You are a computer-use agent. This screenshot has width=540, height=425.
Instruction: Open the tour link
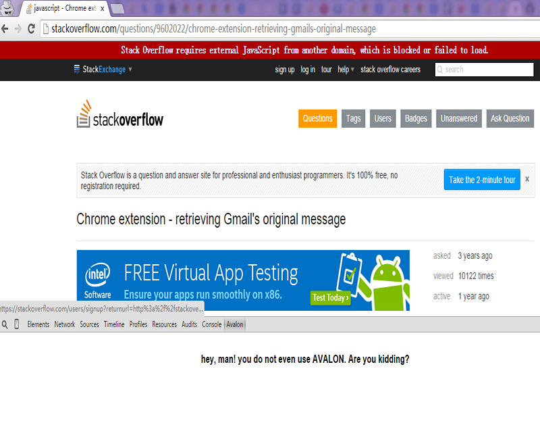coord(326,70)
